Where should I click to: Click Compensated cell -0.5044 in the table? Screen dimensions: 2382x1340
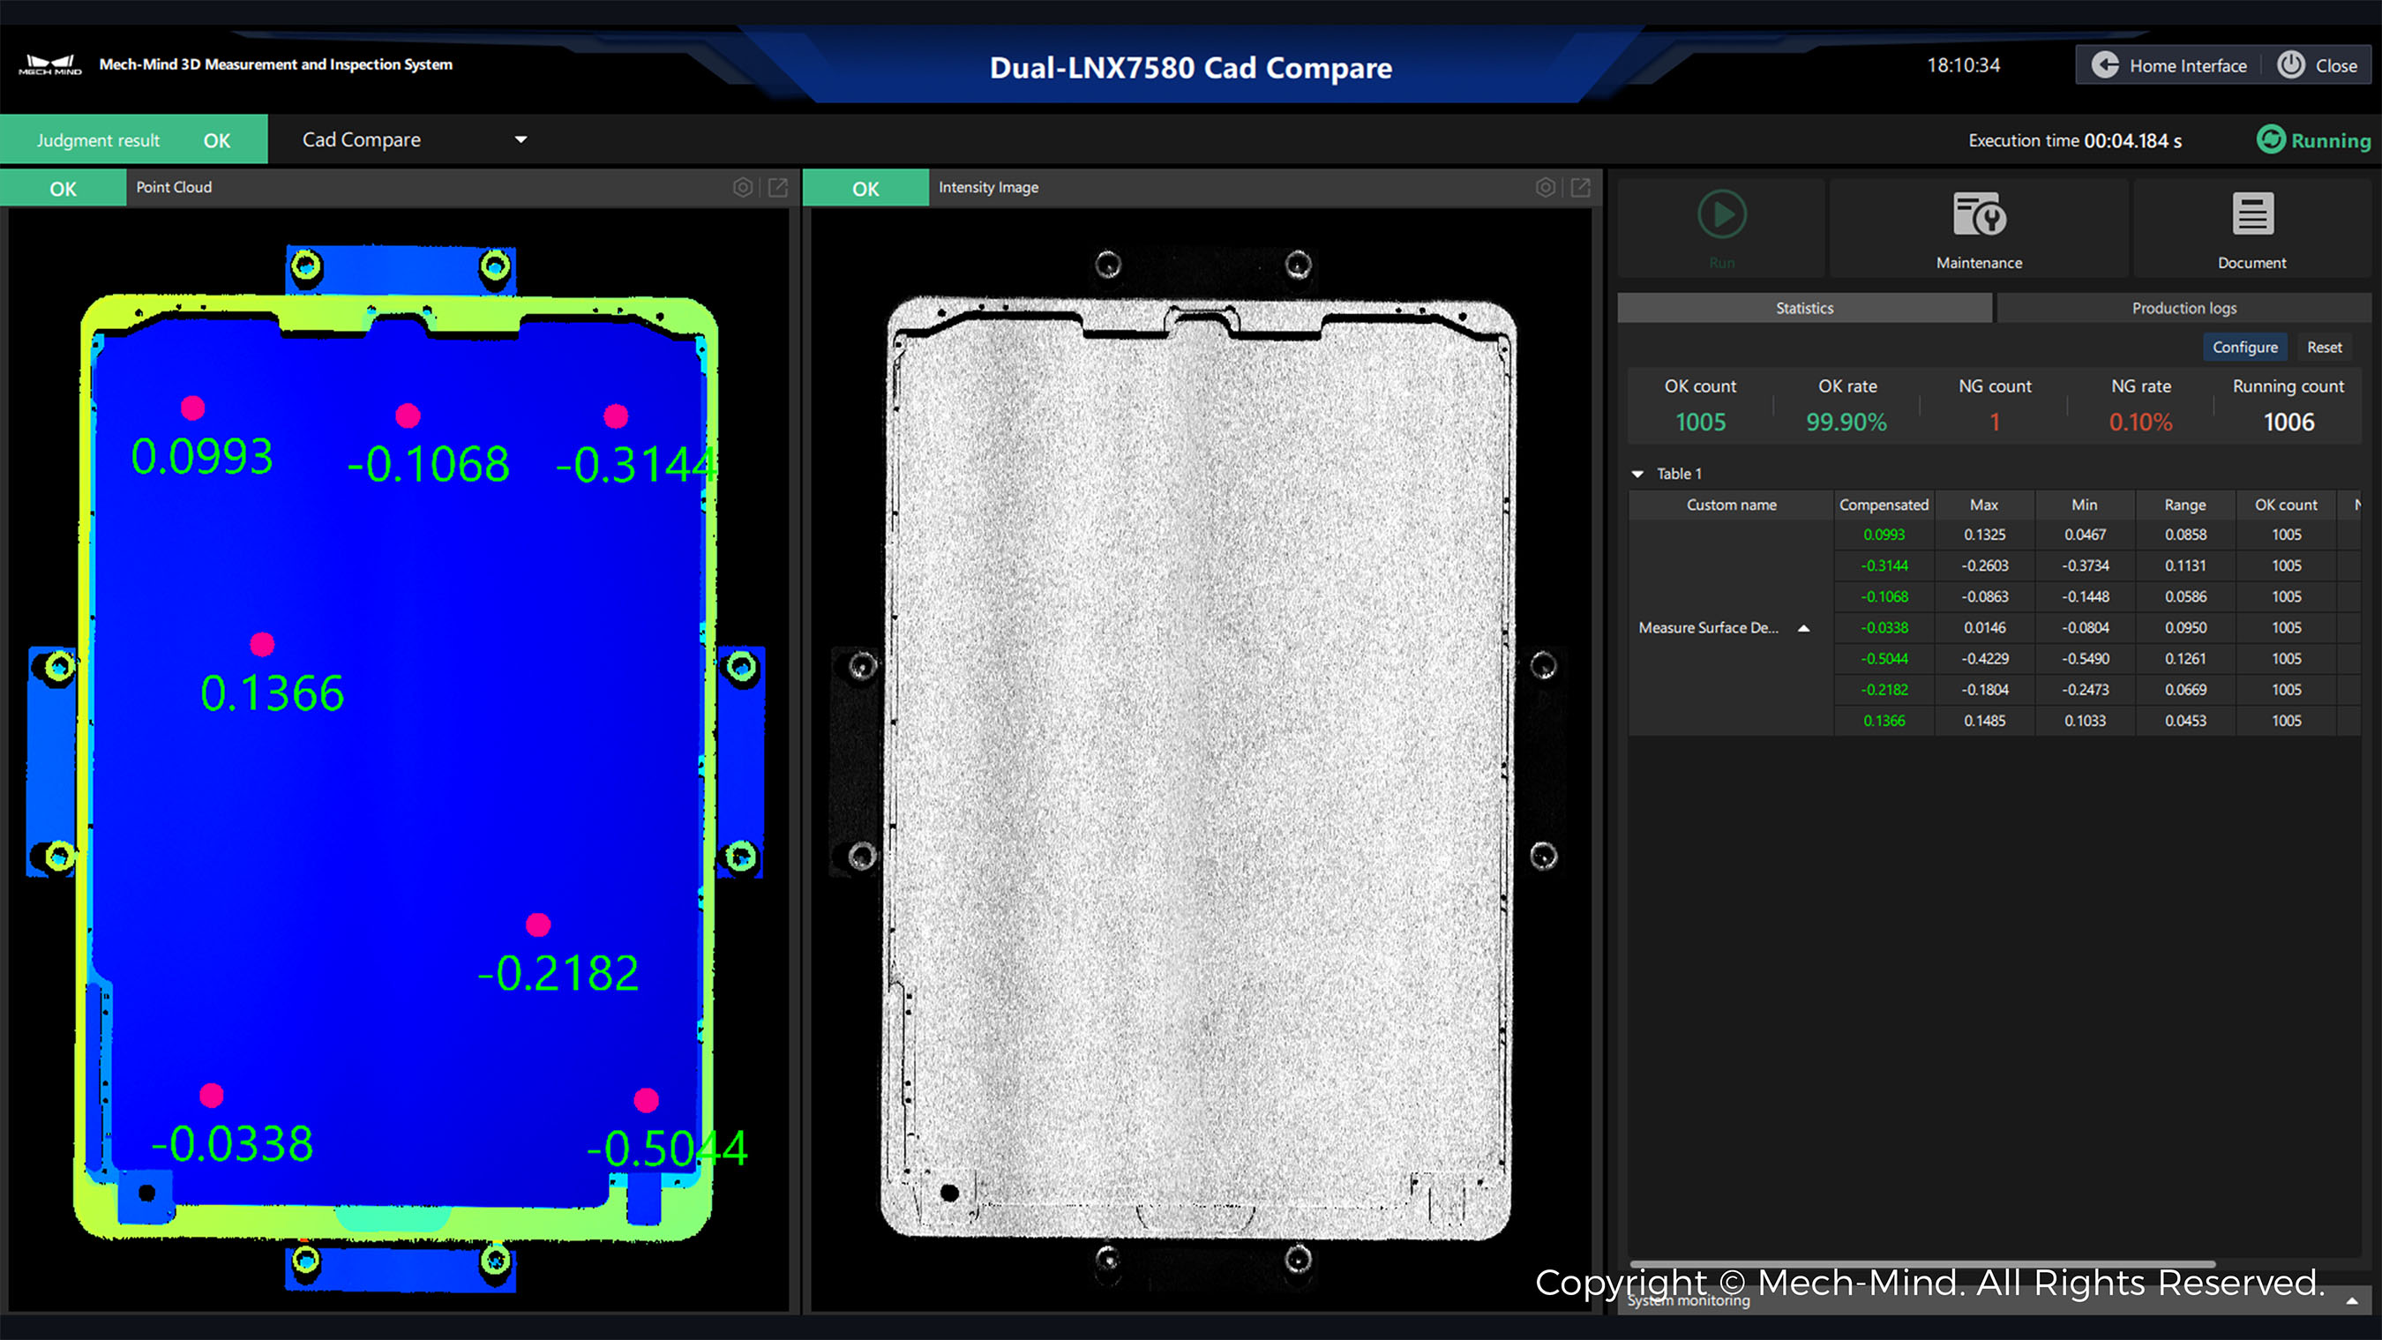coord(1884,659)
